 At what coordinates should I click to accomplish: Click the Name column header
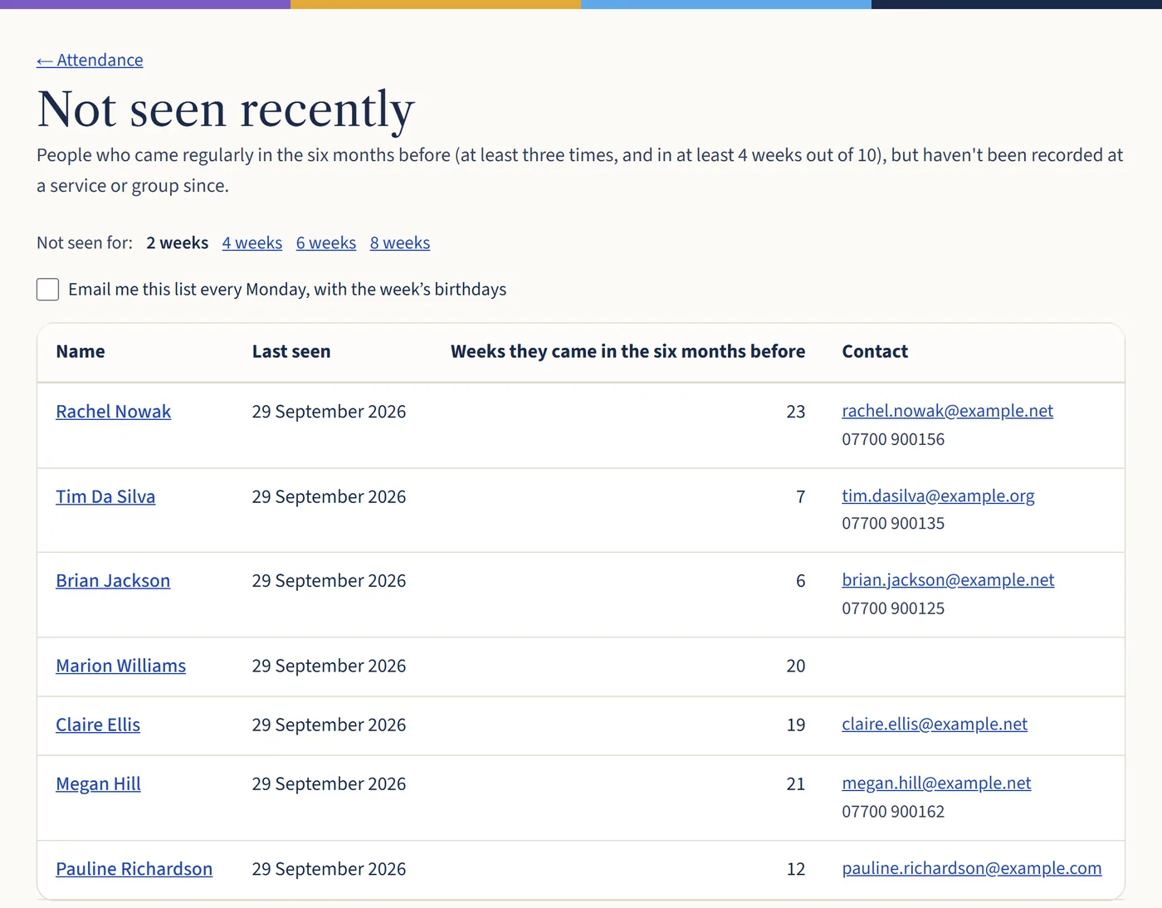pos(81,351)
